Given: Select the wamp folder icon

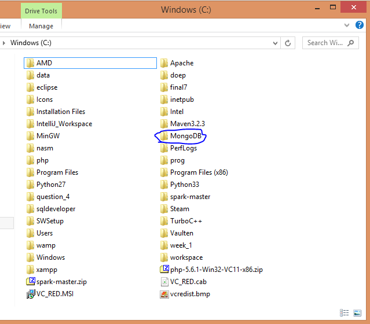Looking at the screenshot, I should tap(30, 245).
